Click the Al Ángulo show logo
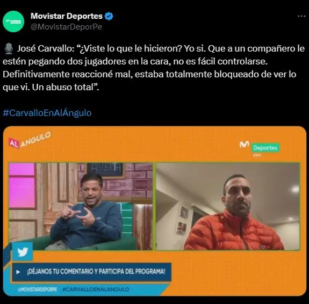 click(30, 140)
